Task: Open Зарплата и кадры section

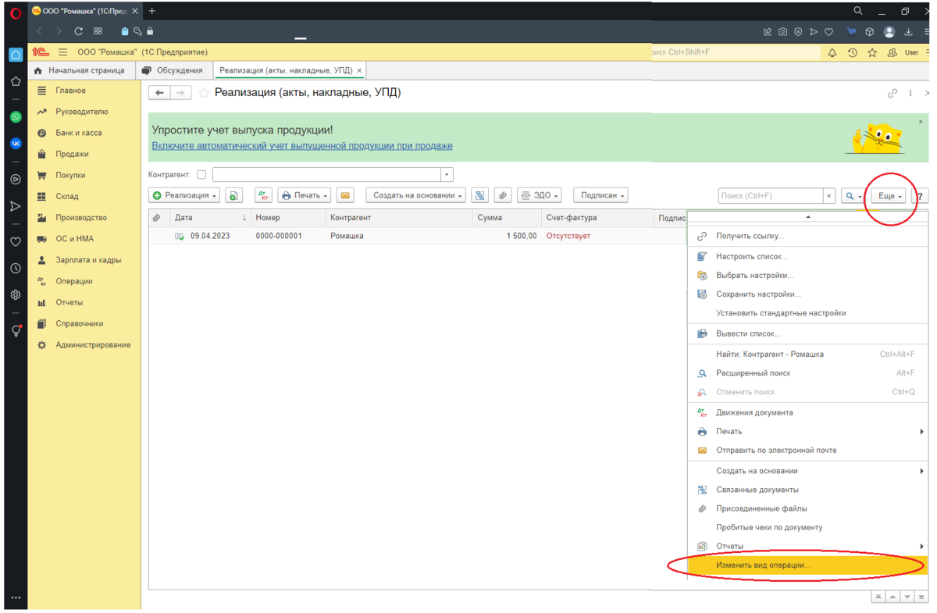Action: pos(84,260)
